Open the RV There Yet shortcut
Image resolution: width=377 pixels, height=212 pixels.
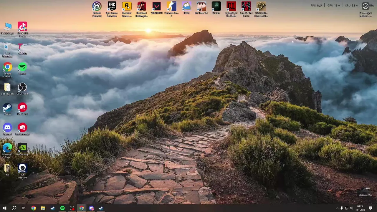(201, 8)
